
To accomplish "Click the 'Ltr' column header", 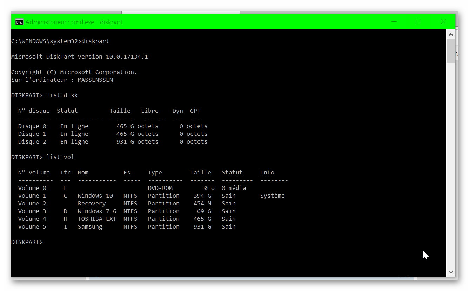I will (x=66, y=173).
